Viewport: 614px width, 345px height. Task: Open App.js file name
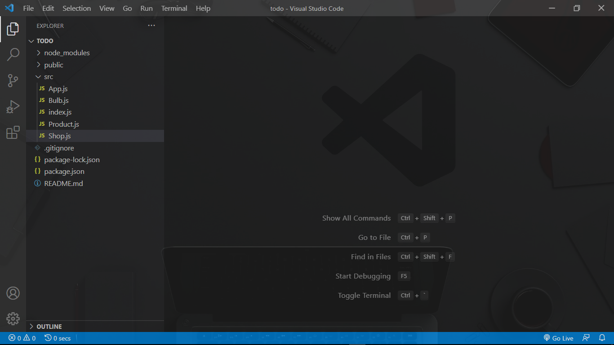pyautogui.click(x=58, y=89)
